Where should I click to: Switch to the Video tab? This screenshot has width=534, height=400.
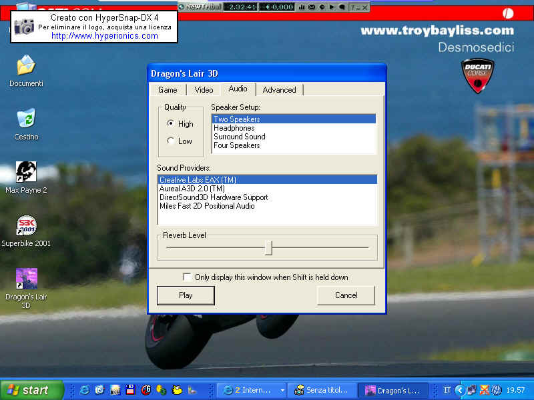coord(204,90)
